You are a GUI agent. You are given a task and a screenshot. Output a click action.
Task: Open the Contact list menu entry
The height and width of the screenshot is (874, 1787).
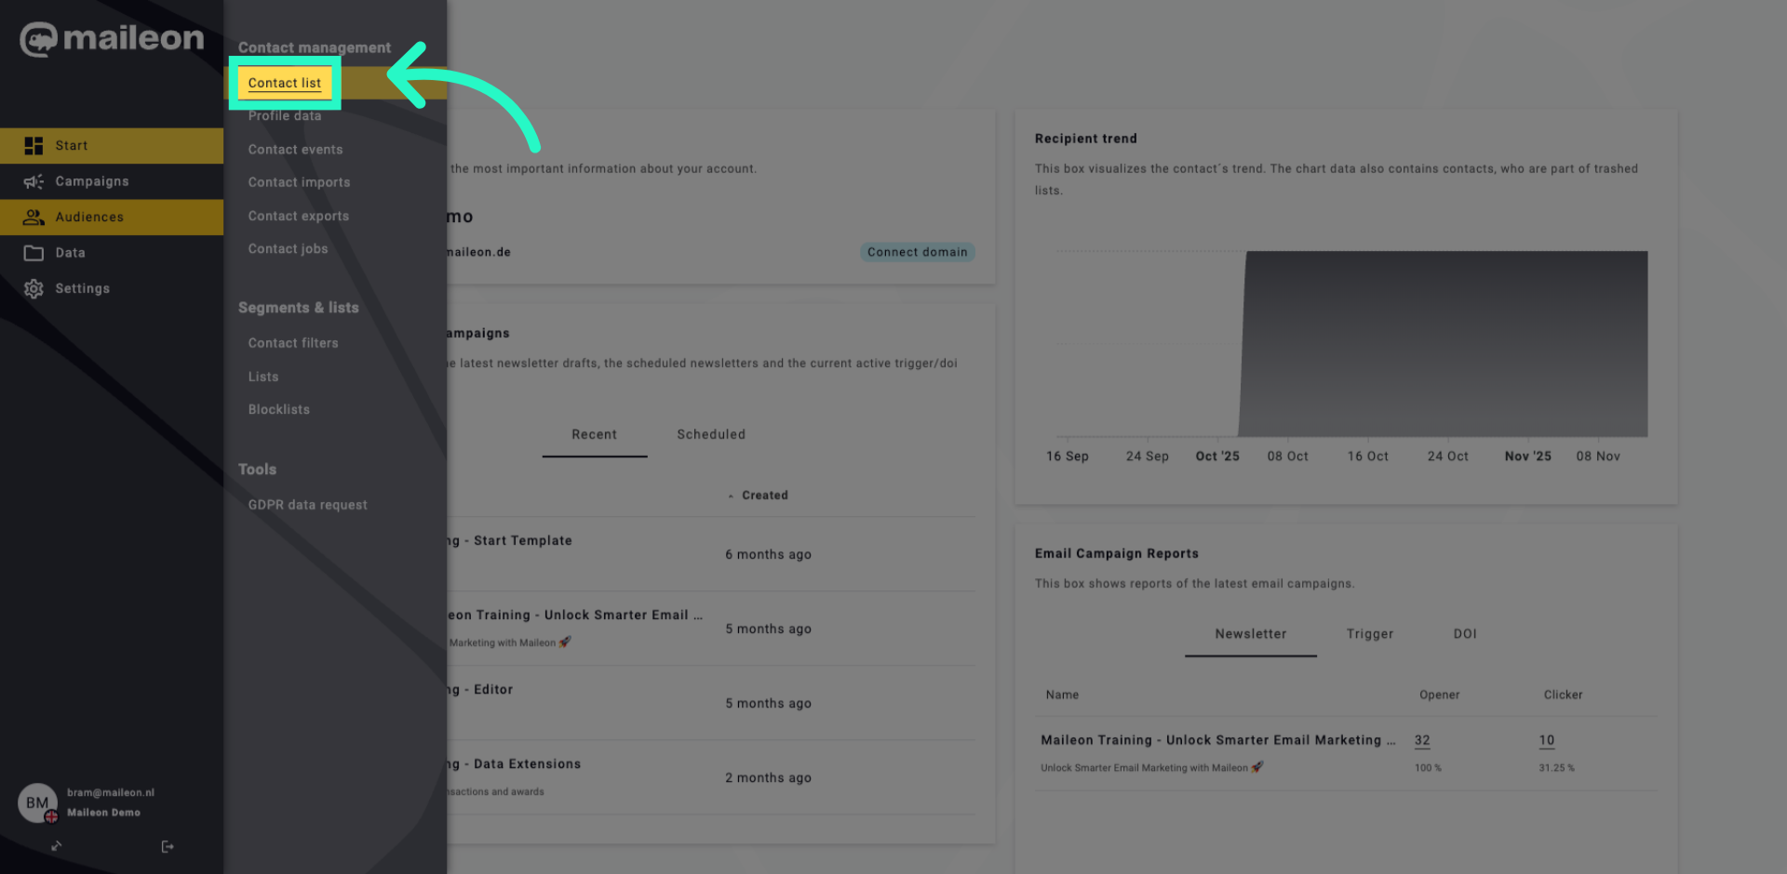tap(285, 83)
